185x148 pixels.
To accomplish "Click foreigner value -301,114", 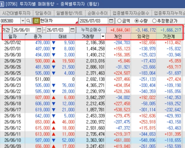I will pos(147,110).
